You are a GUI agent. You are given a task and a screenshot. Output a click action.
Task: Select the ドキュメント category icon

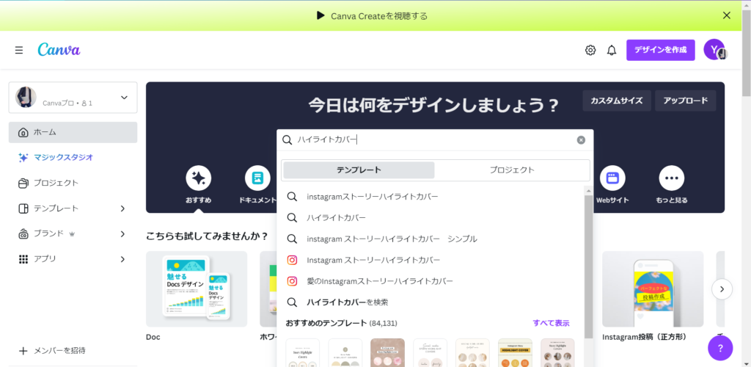(257, 178)
